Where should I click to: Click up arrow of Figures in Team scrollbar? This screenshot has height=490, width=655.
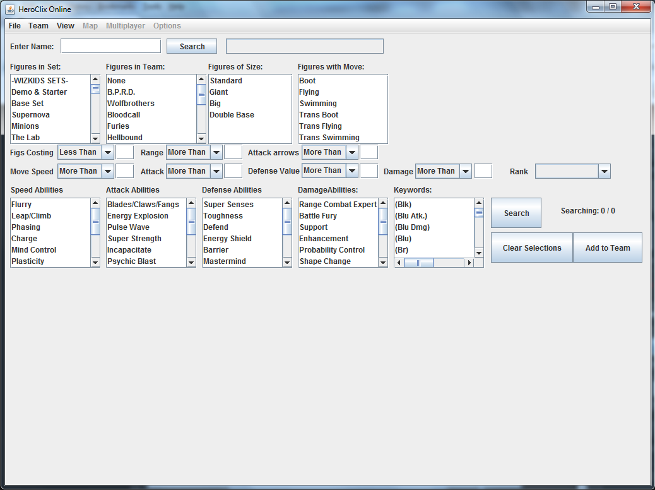(201, 80)
